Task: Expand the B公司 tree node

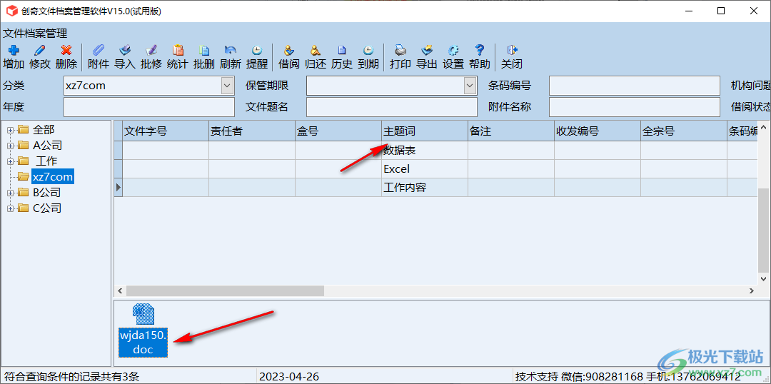Action: pos(10,193)
